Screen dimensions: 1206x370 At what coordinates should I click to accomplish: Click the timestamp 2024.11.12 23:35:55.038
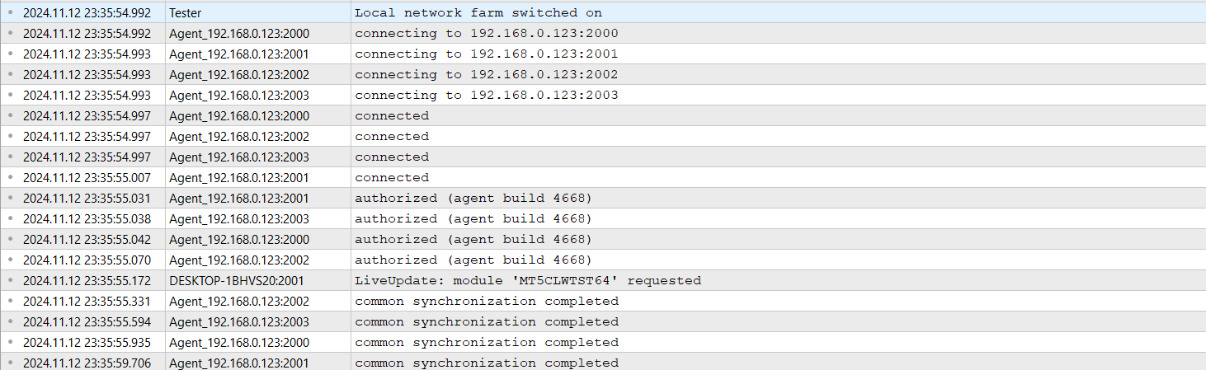click(x=87, y=218)
